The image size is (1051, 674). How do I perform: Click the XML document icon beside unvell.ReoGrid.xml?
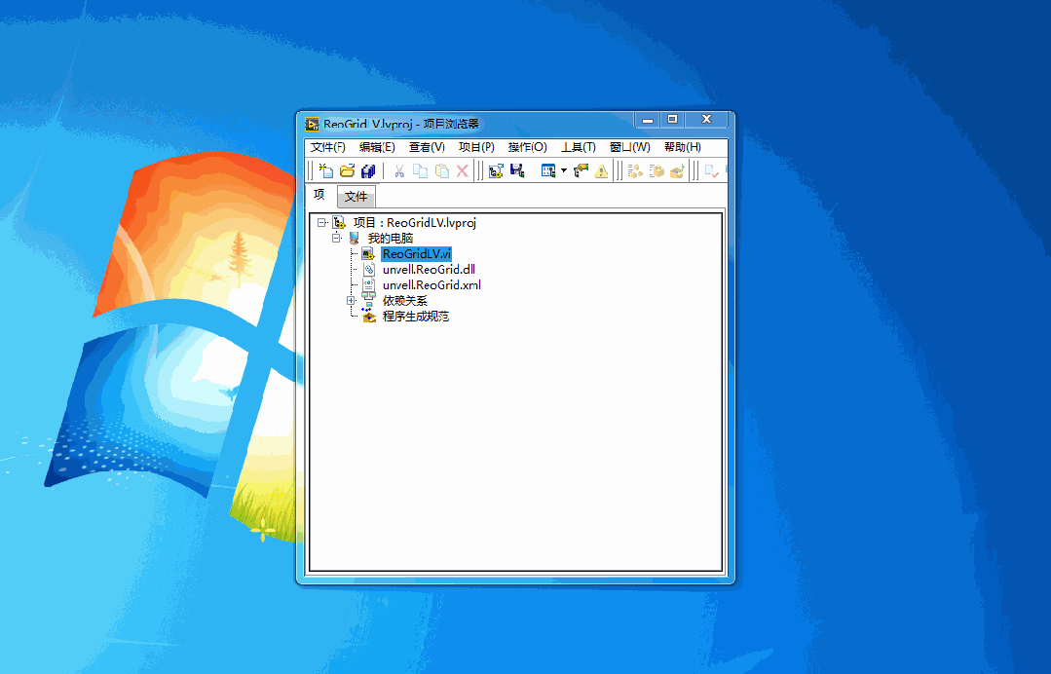[368, 284]
